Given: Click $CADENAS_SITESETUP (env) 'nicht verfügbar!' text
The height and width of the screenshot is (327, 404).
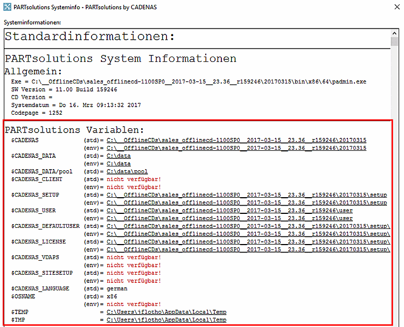Looking at the screenshot, I should pos(134,281).
